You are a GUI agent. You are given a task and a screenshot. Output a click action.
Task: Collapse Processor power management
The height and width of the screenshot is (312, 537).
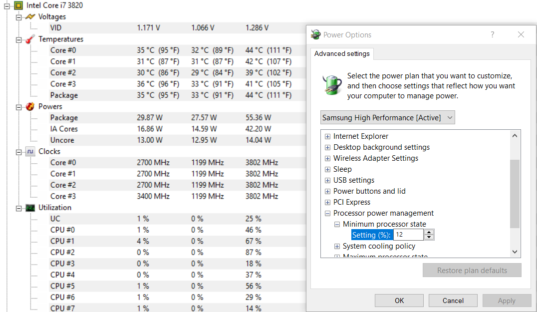pyautogui.click(x=327, y=213)
